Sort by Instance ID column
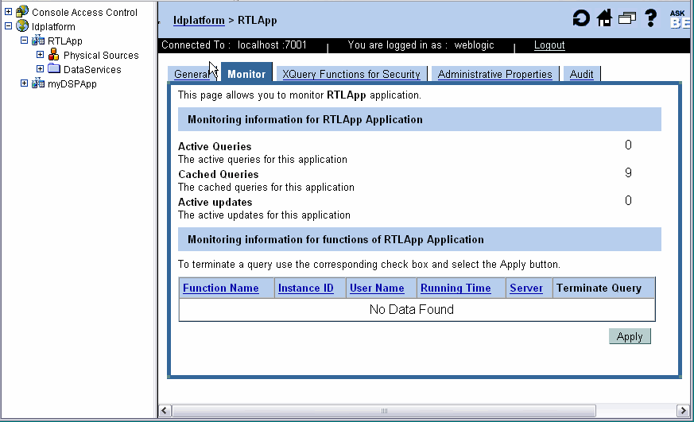 tap(306, 288)
